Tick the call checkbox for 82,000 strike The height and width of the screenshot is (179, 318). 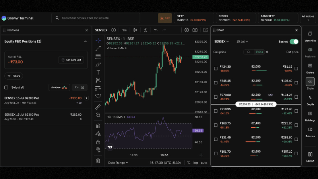click(x=216, y=68)
